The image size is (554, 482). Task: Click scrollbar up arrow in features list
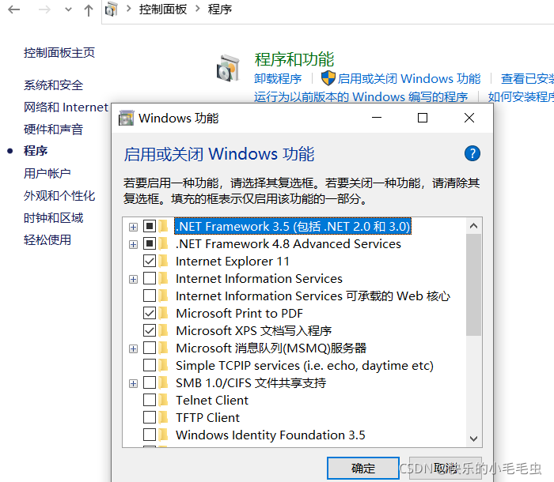473,226
